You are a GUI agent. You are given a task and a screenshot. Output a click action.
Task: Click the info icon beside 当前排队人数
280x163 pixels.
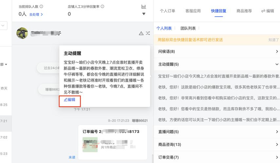[x=41, y=7]
